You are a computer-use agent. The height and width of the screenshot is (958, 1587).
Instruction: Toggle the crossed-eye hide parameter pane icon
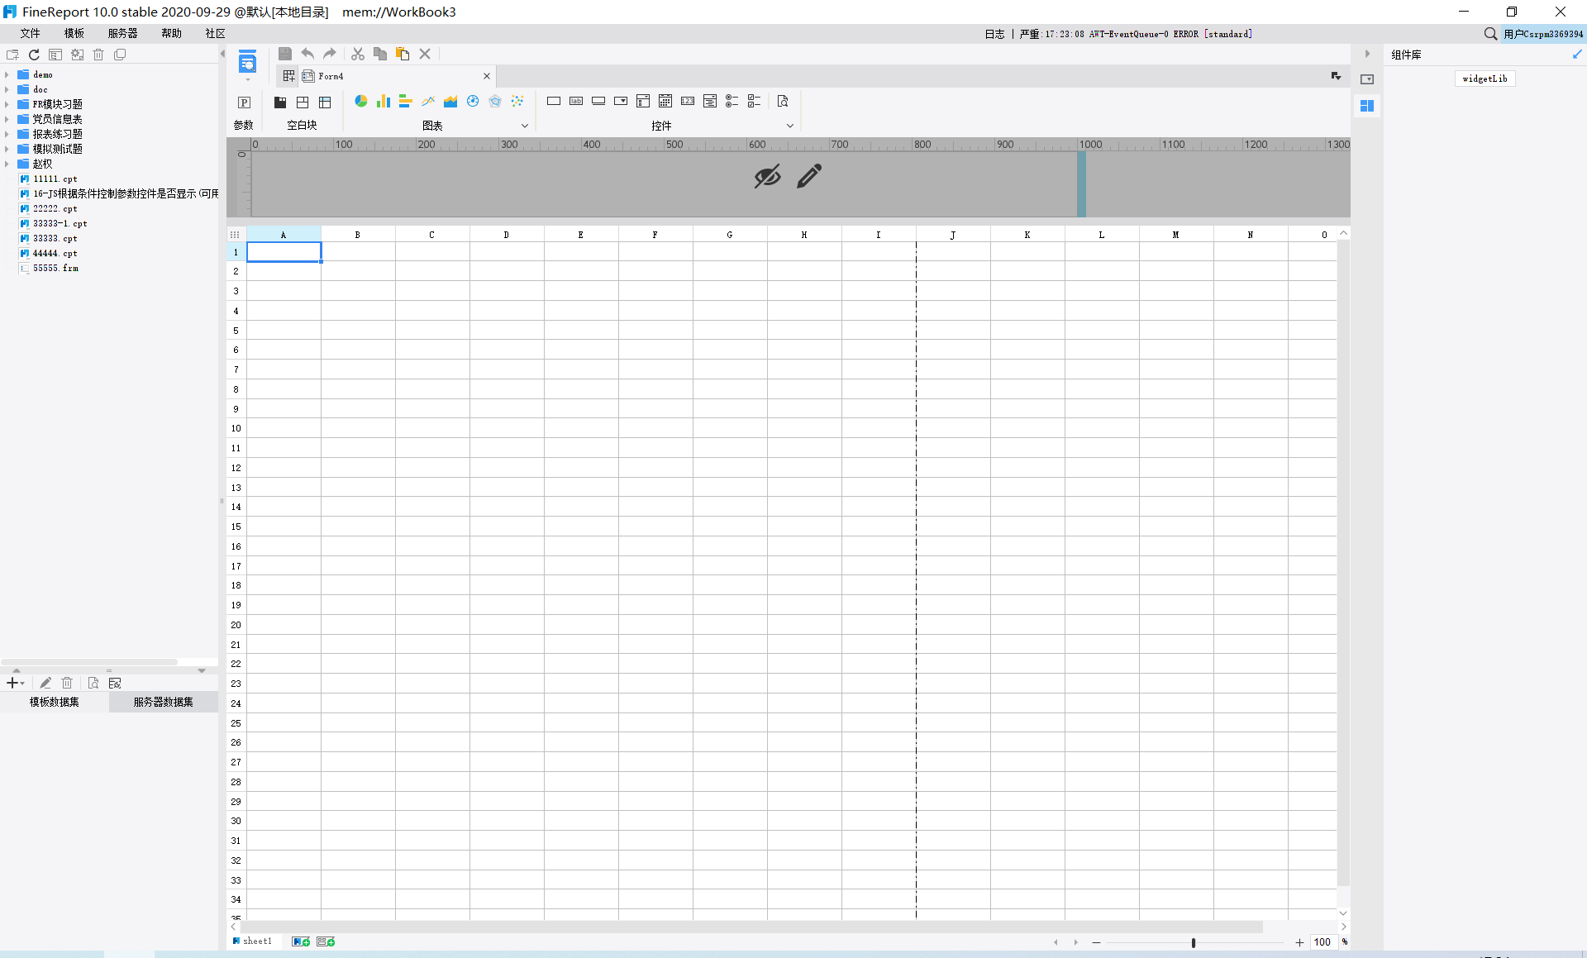click(767, 176)
